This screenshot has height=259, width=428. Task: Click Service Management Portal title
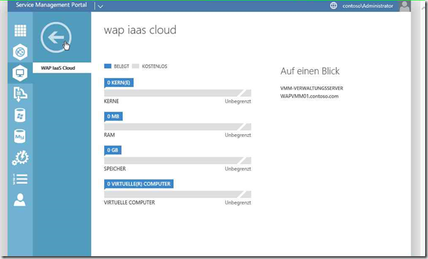[51, 5]
